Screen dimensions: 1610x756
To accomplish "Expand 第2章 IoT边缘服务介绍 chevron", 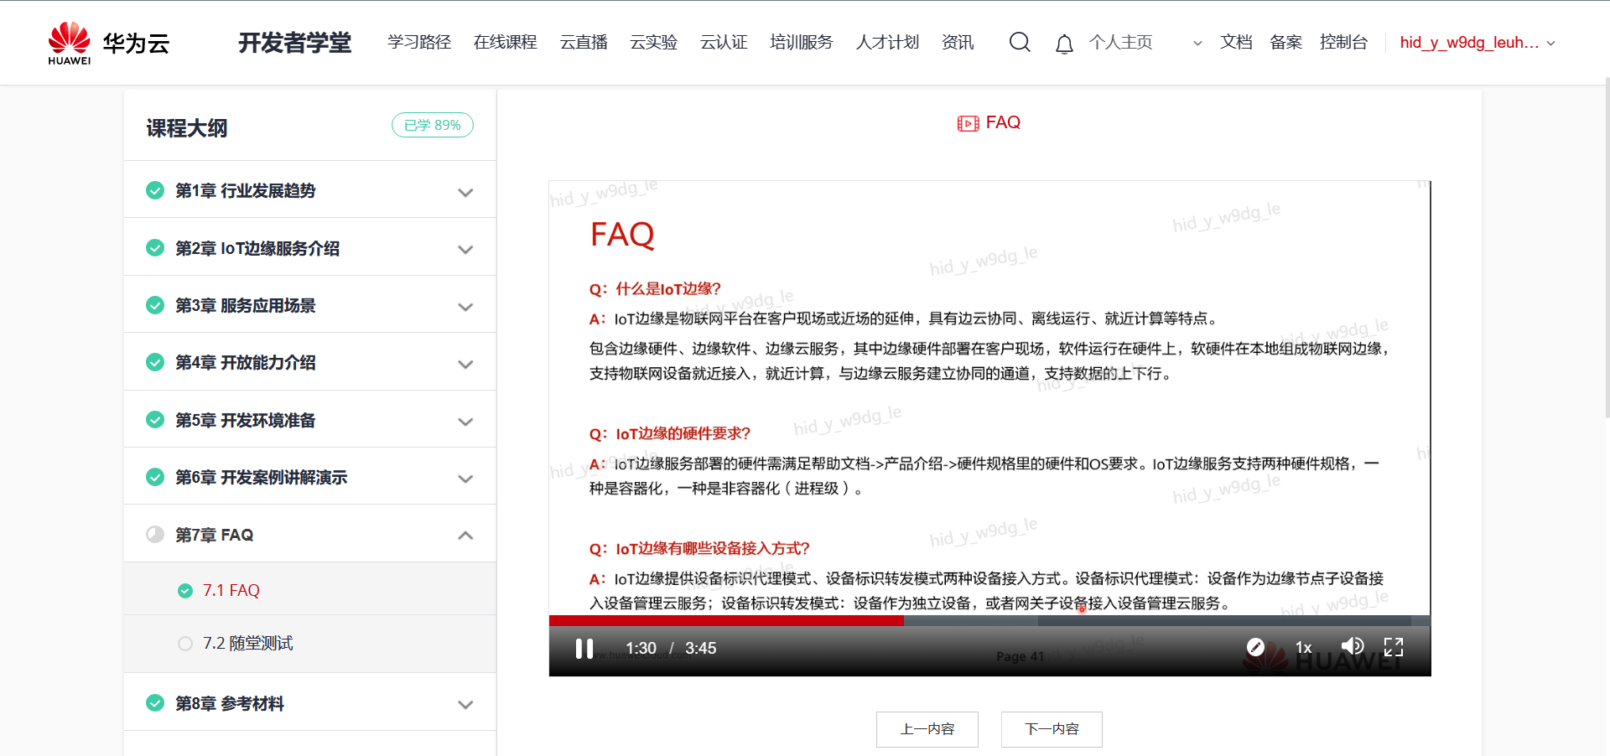I will [465, 249].
